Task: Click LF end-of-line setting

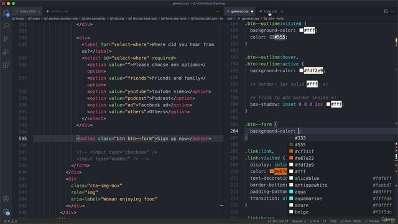Action: [x=325, y=222]
